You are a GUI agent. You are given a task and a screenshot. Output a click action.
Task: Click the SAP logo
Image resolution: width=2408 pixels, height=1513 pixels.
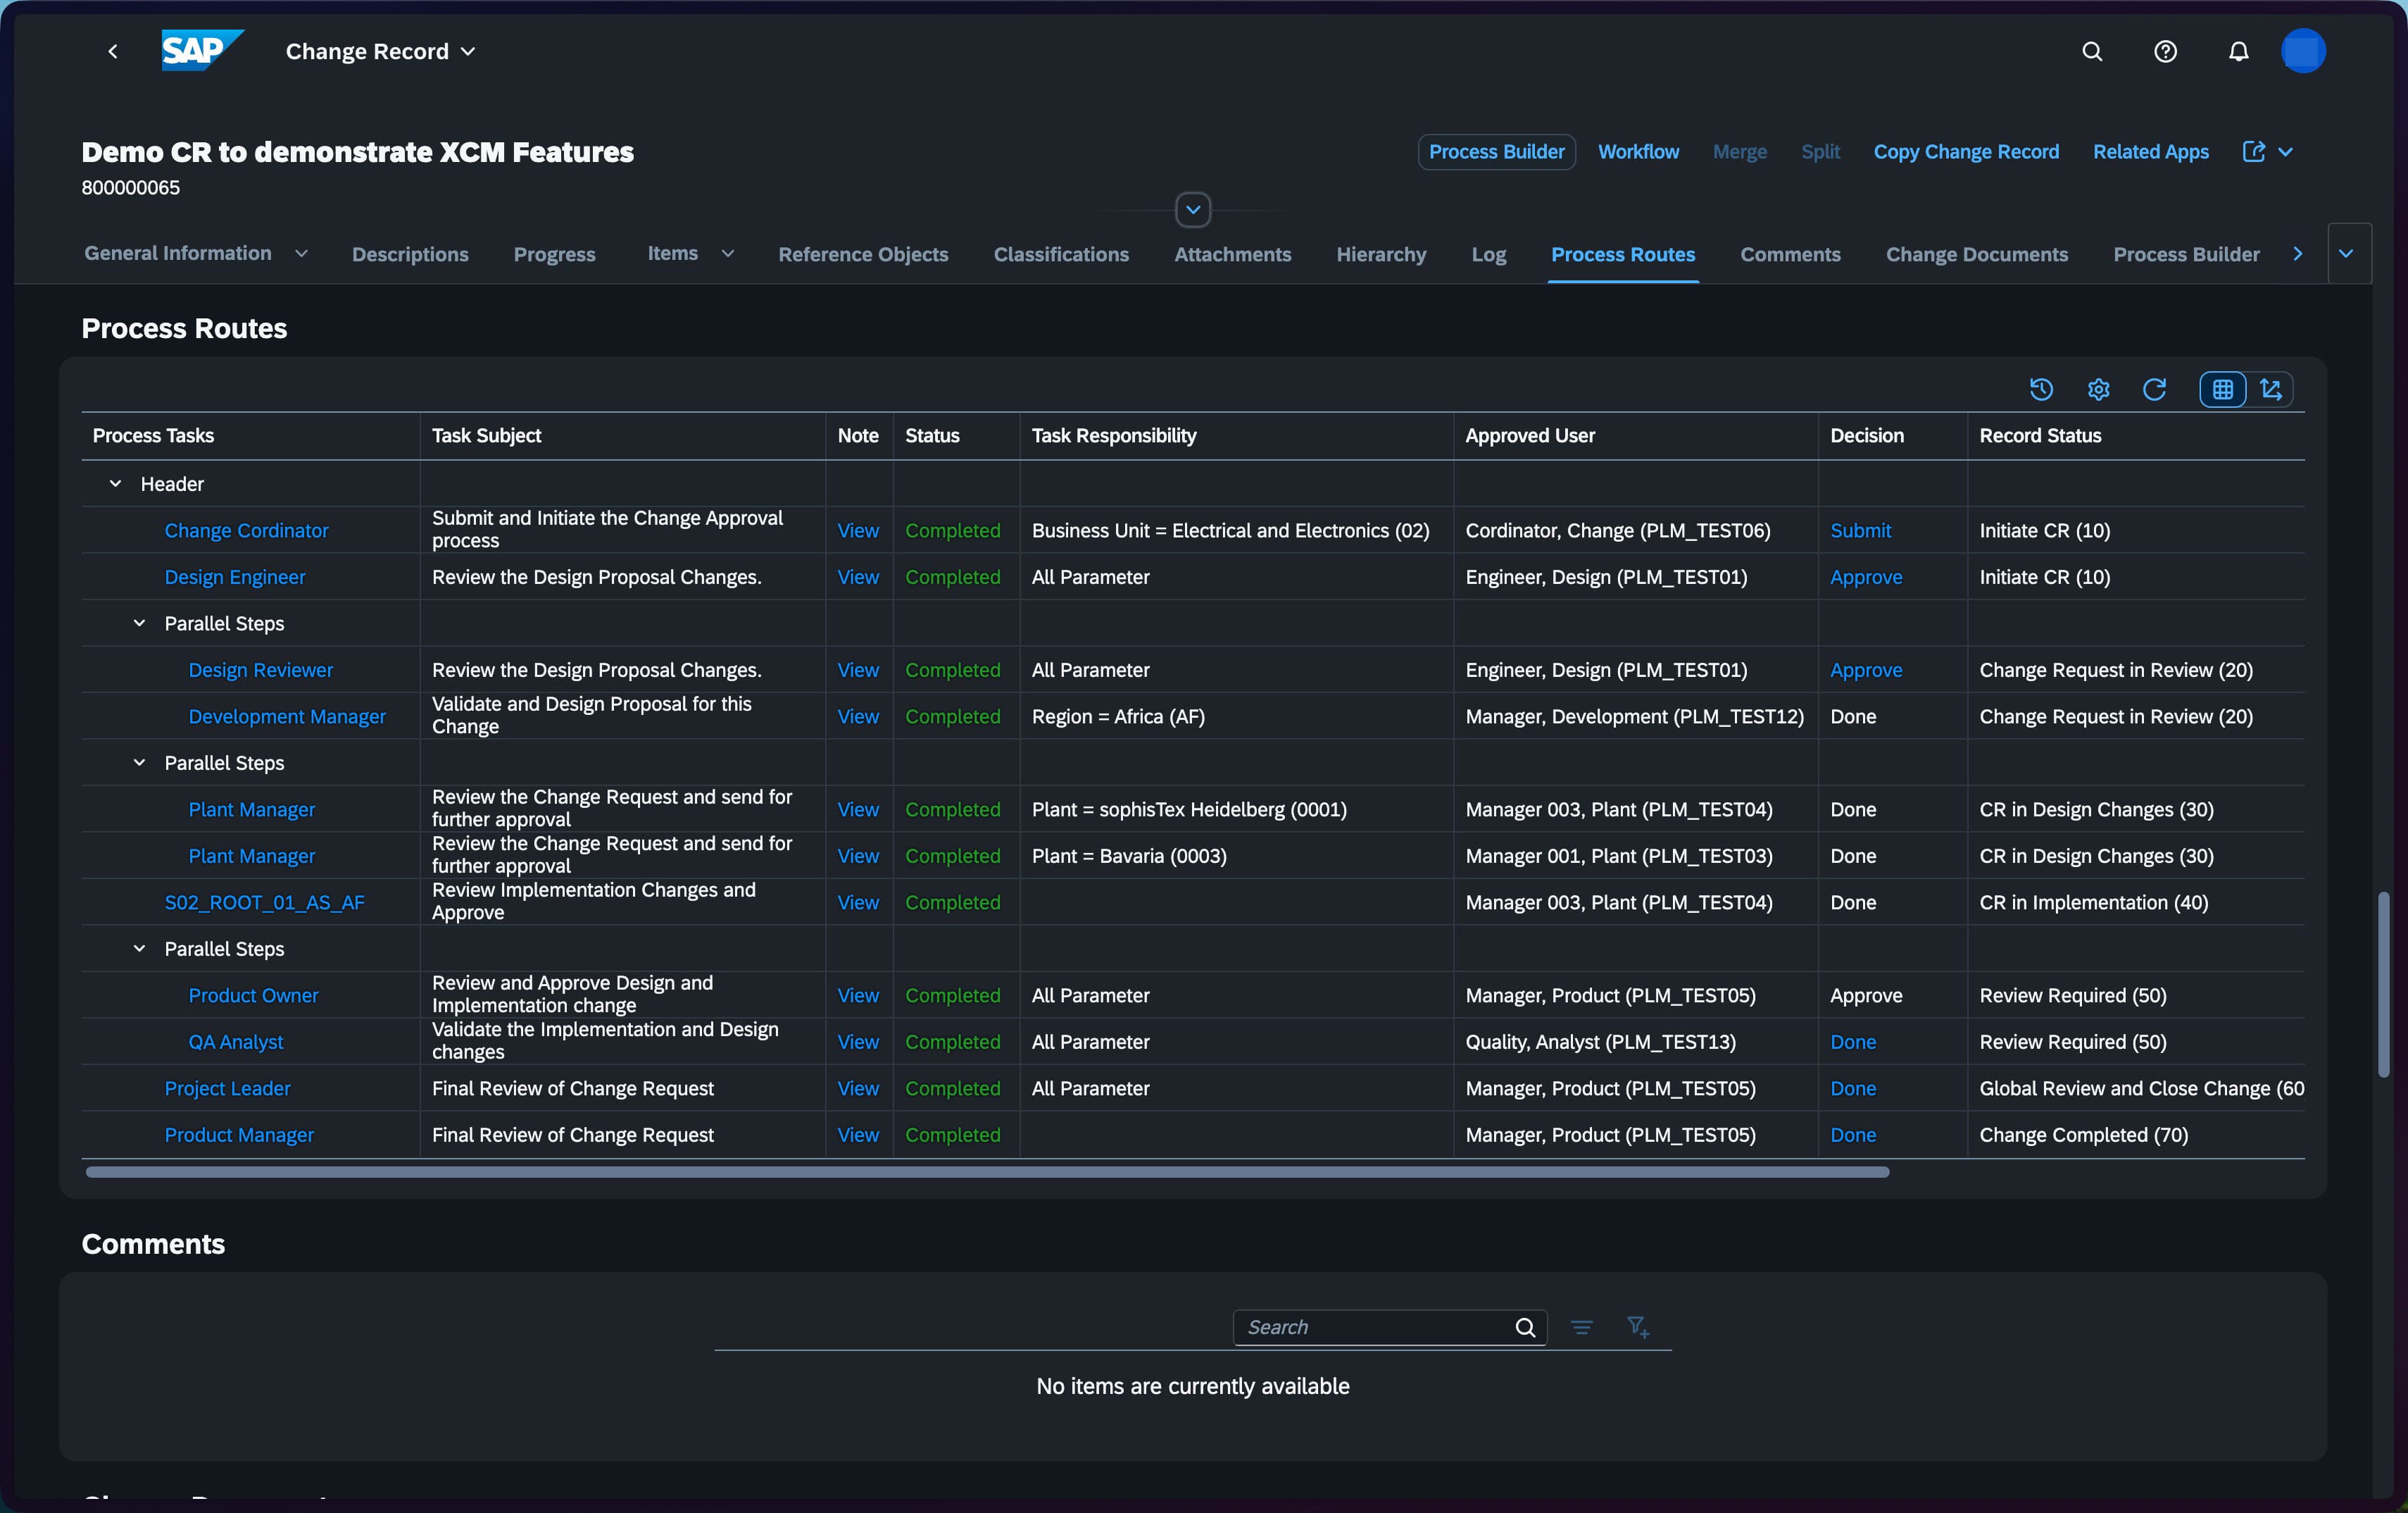[x=203, y=50]
